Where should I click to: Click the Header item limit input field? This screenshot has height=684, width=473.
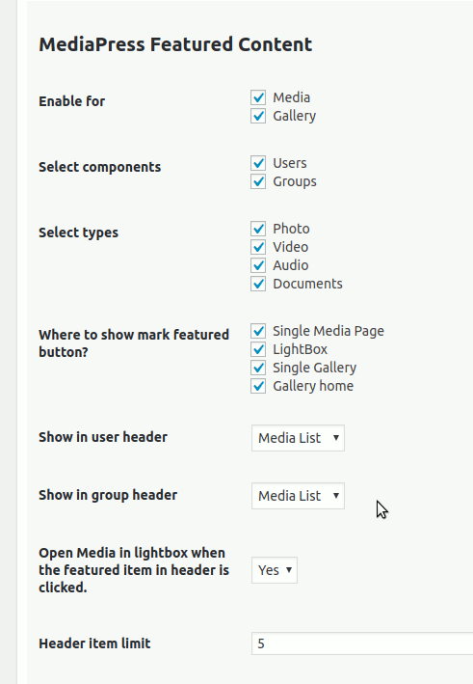(362, 643)
